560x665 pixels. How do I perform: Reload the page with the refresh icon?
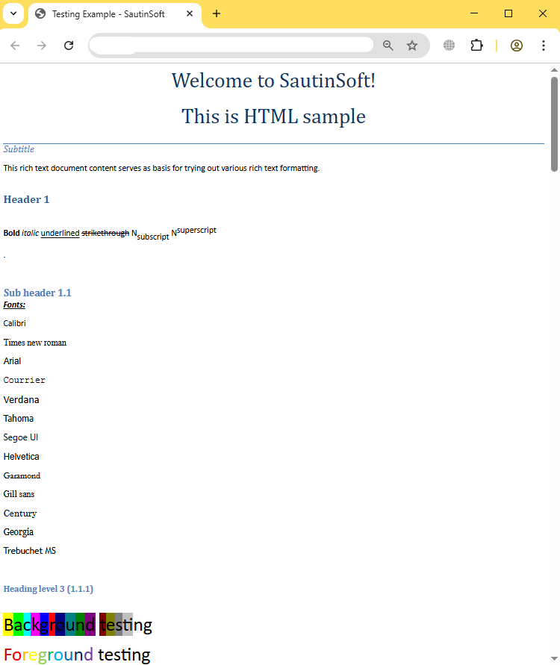[x=69, y=46]
